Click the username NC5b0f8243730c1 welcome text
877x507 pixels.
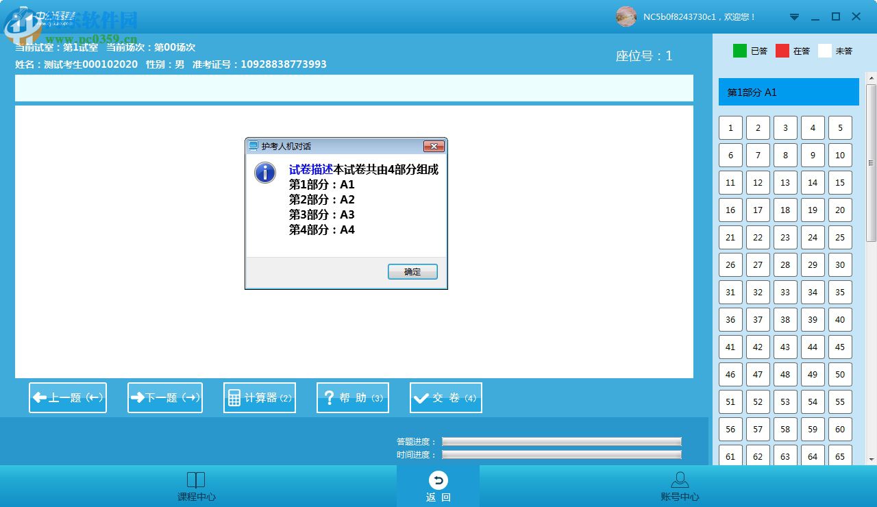tap(700, 17)
